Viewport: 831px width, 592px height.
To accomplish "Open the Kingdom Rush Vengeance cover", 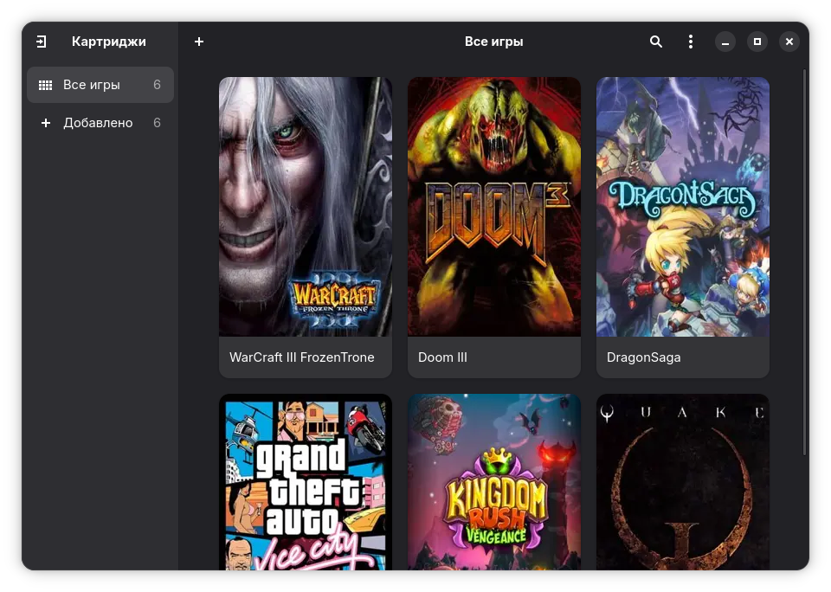I will (494, 482).
